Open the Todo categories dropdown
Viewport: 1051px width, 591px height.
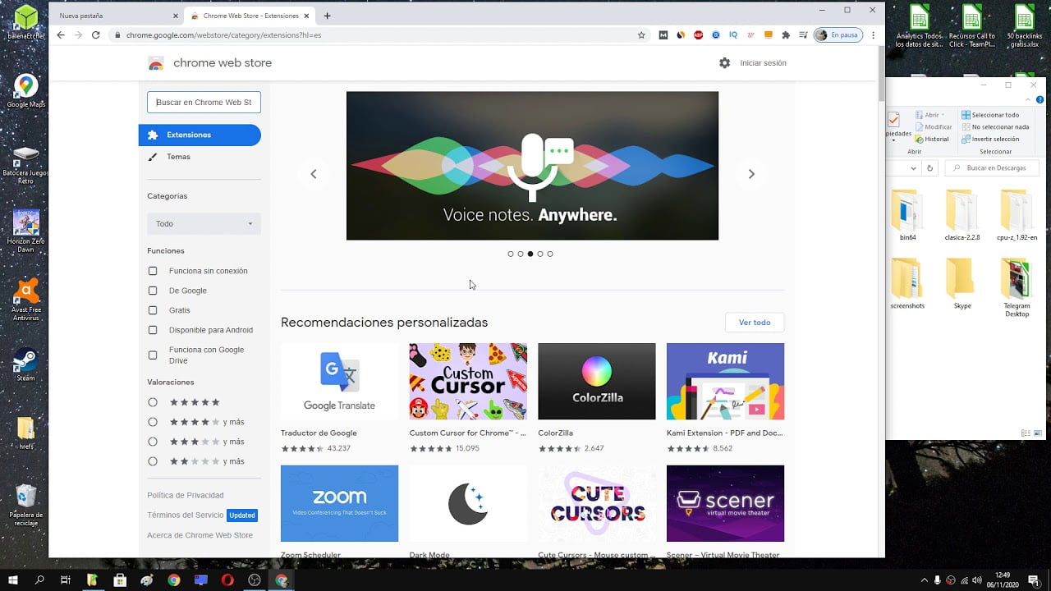click(203, 223)
